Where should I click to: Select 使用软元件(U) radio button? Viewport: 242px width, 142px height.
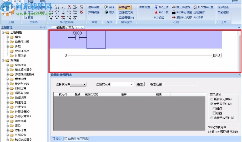pos(212,104)
